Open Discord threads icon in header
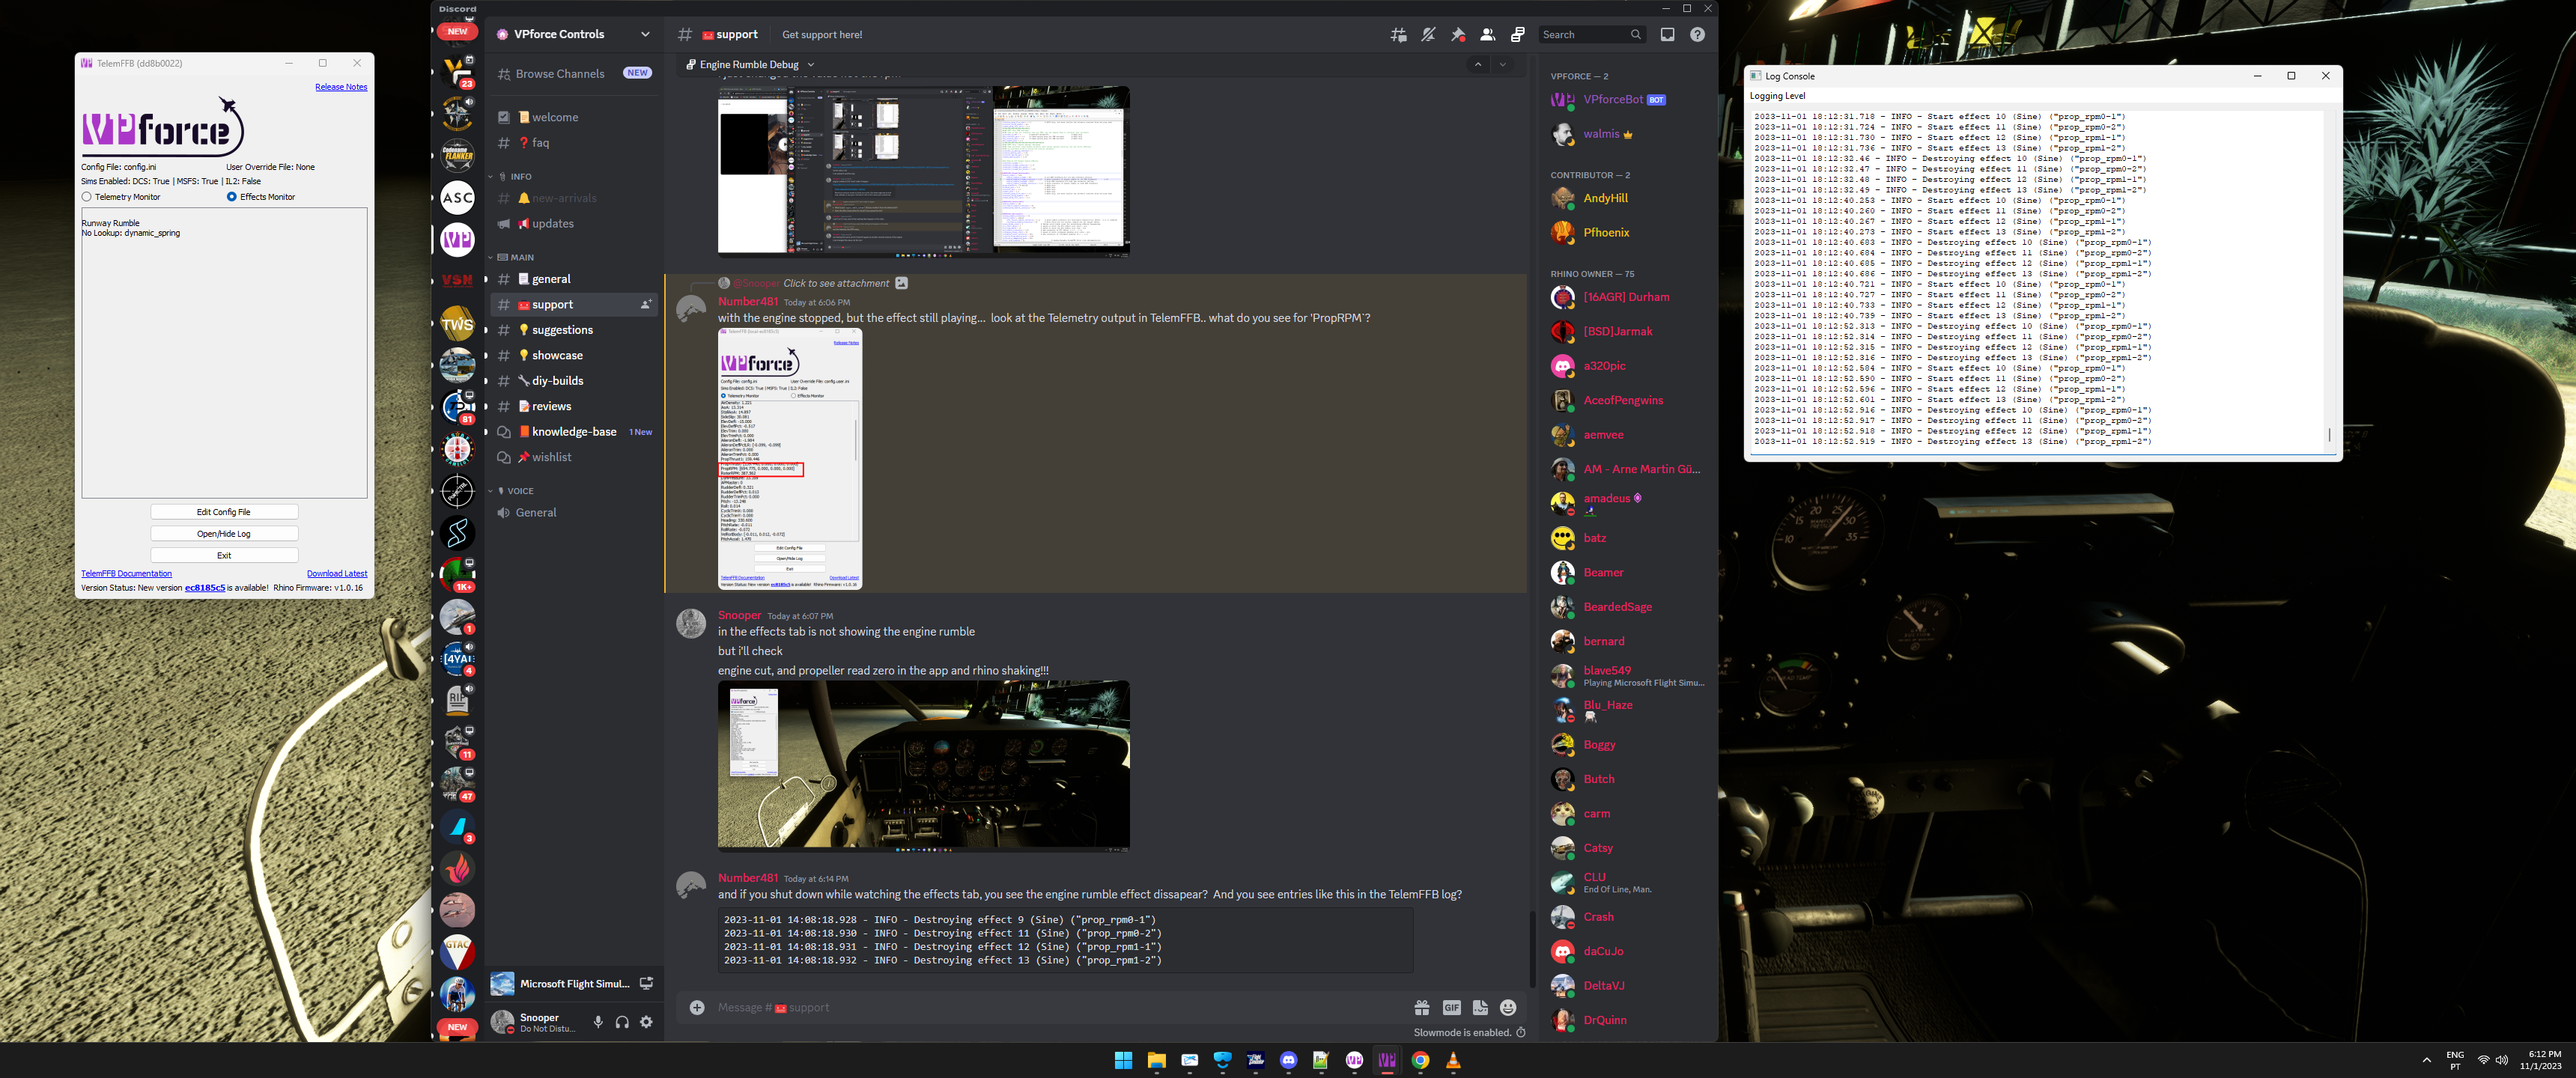 [x=1398, y=35]
